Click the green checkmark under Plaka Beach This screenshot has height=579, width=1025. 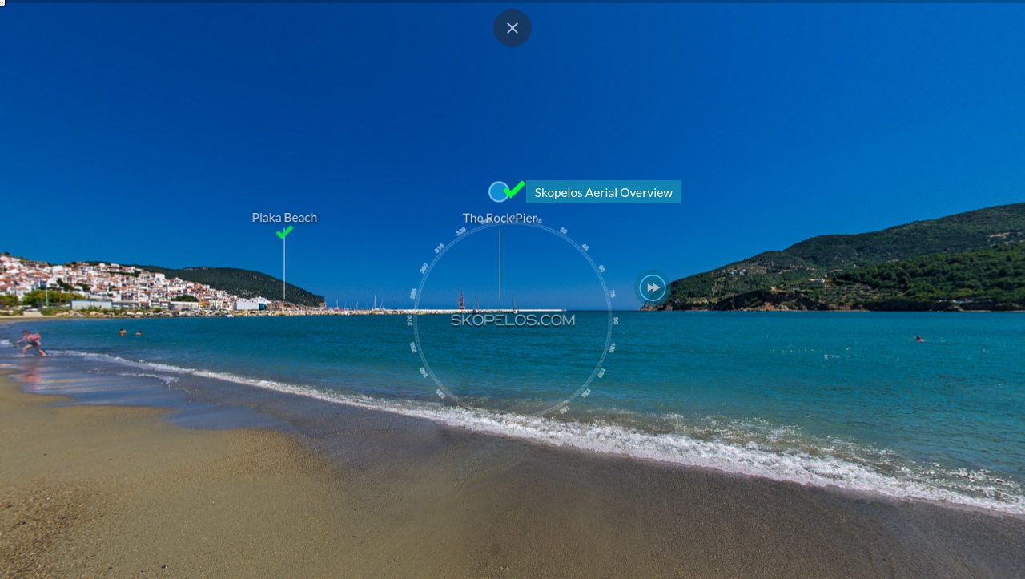point(284,232)
